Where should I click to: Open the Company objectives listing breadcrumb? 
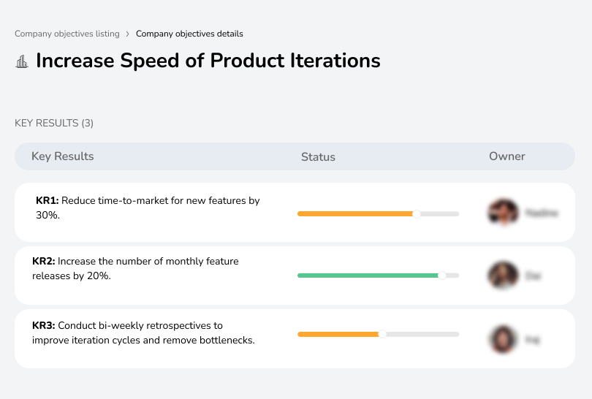click(67, 34)
